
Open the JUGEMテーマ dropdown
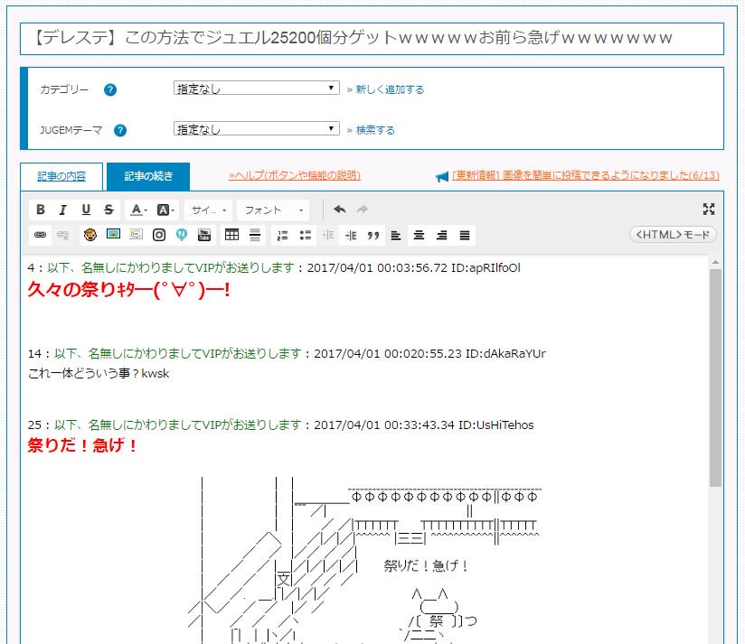[257, 128]
